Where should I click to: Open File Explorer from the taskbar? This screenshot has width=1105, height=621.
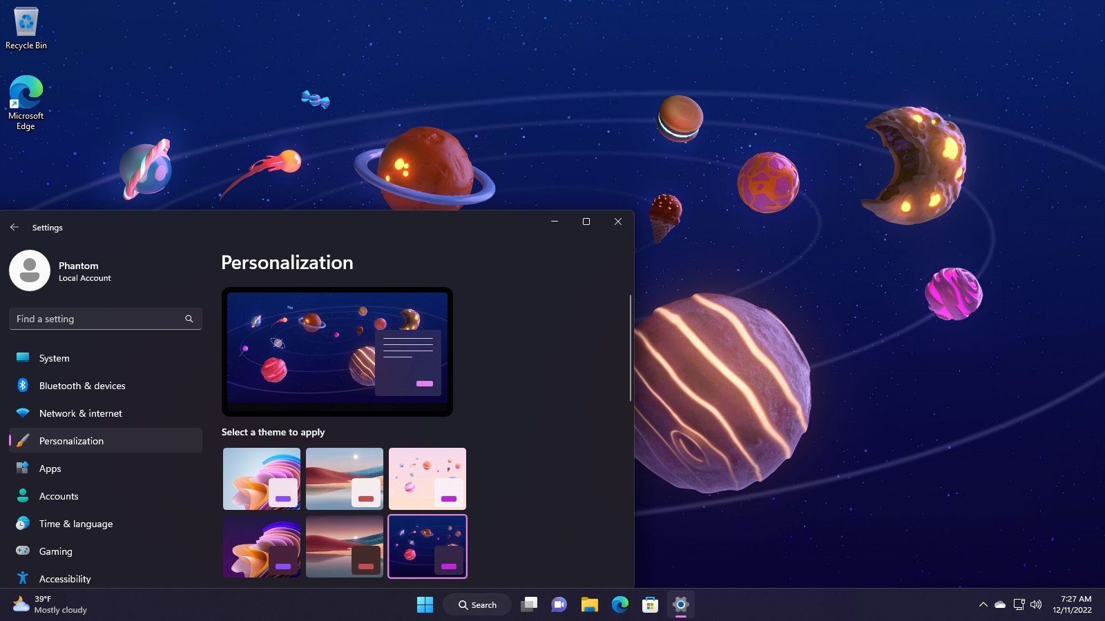click(x=589, y=605)
